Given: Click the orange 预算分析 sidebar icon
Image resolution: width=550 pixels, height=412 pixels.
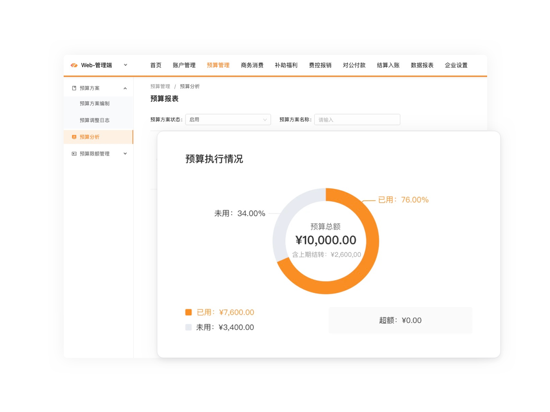Looking at the screenshot, I should click(x=74, y=137).
